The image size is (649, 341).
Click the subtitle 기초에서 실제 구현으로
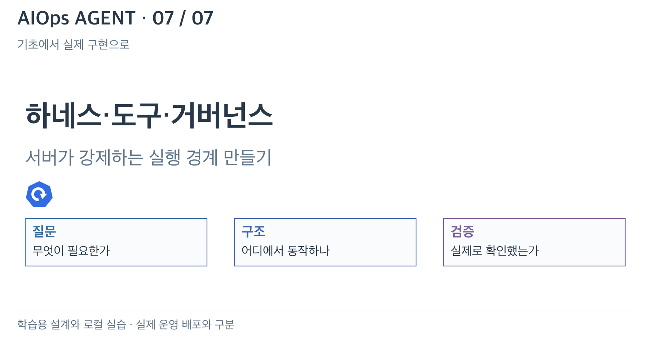(x=74, y=44)
